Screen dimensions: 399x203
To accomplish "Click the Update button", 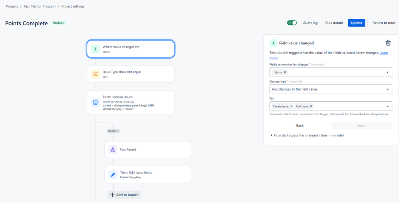I will 357,23.
